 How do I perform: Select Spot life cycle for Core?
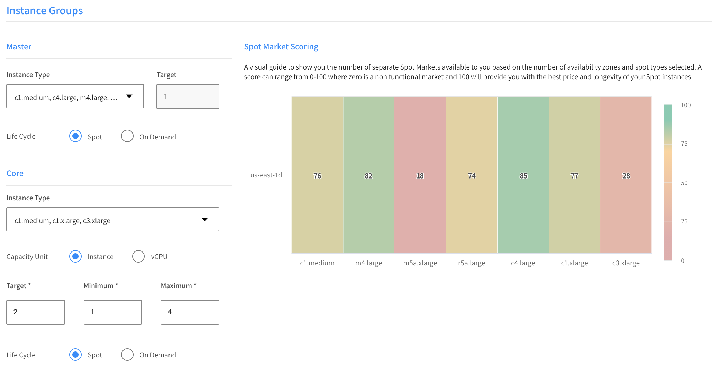point(75,355)
